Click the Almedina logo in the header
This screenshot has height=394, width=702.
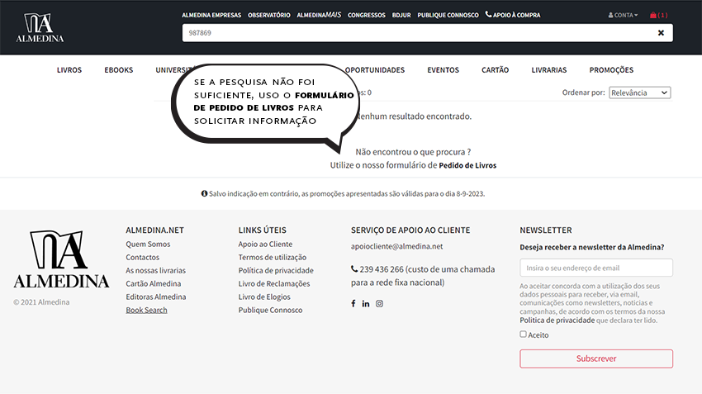click(x=40, y=27)
